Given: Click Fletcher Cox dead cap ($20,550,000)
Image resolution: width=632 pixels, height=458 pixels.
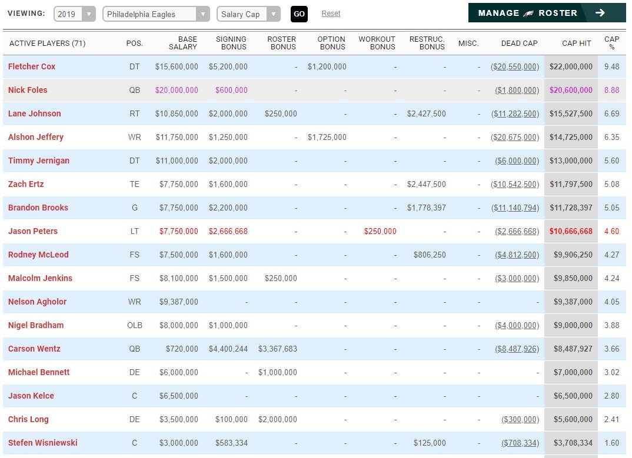Looking at the screenshot, I should [515, 67].
